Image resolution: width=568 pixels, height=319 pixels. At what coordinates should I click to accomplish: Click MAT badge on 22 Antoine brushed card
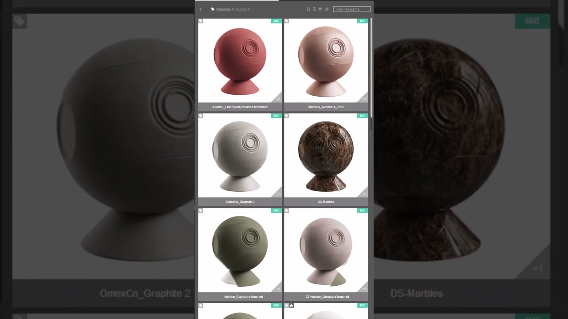point(362,210)
